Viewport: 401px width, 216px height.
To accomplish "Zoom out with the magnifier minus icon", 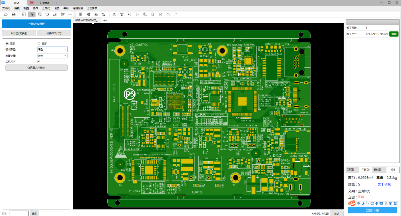I will click(x=153, y=14).
